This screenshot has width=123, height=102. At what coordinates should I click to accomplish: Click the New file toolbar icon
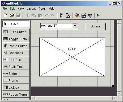click(6, 15)
